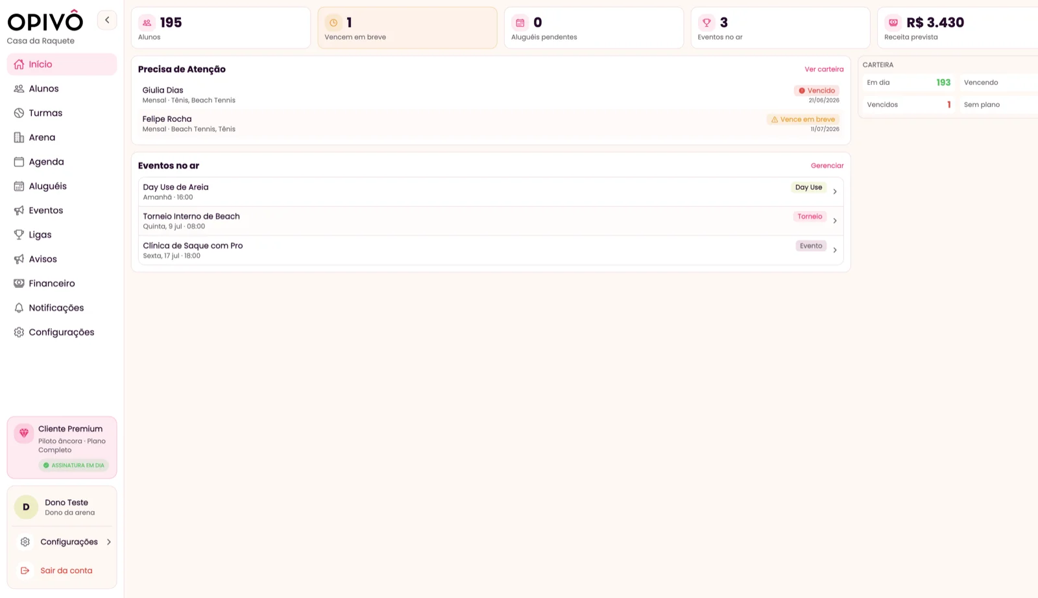The image size is (1038, 598).
Task: Expand the Torneio Interno de Beach chevron
Action: click(x=835, y=221)
